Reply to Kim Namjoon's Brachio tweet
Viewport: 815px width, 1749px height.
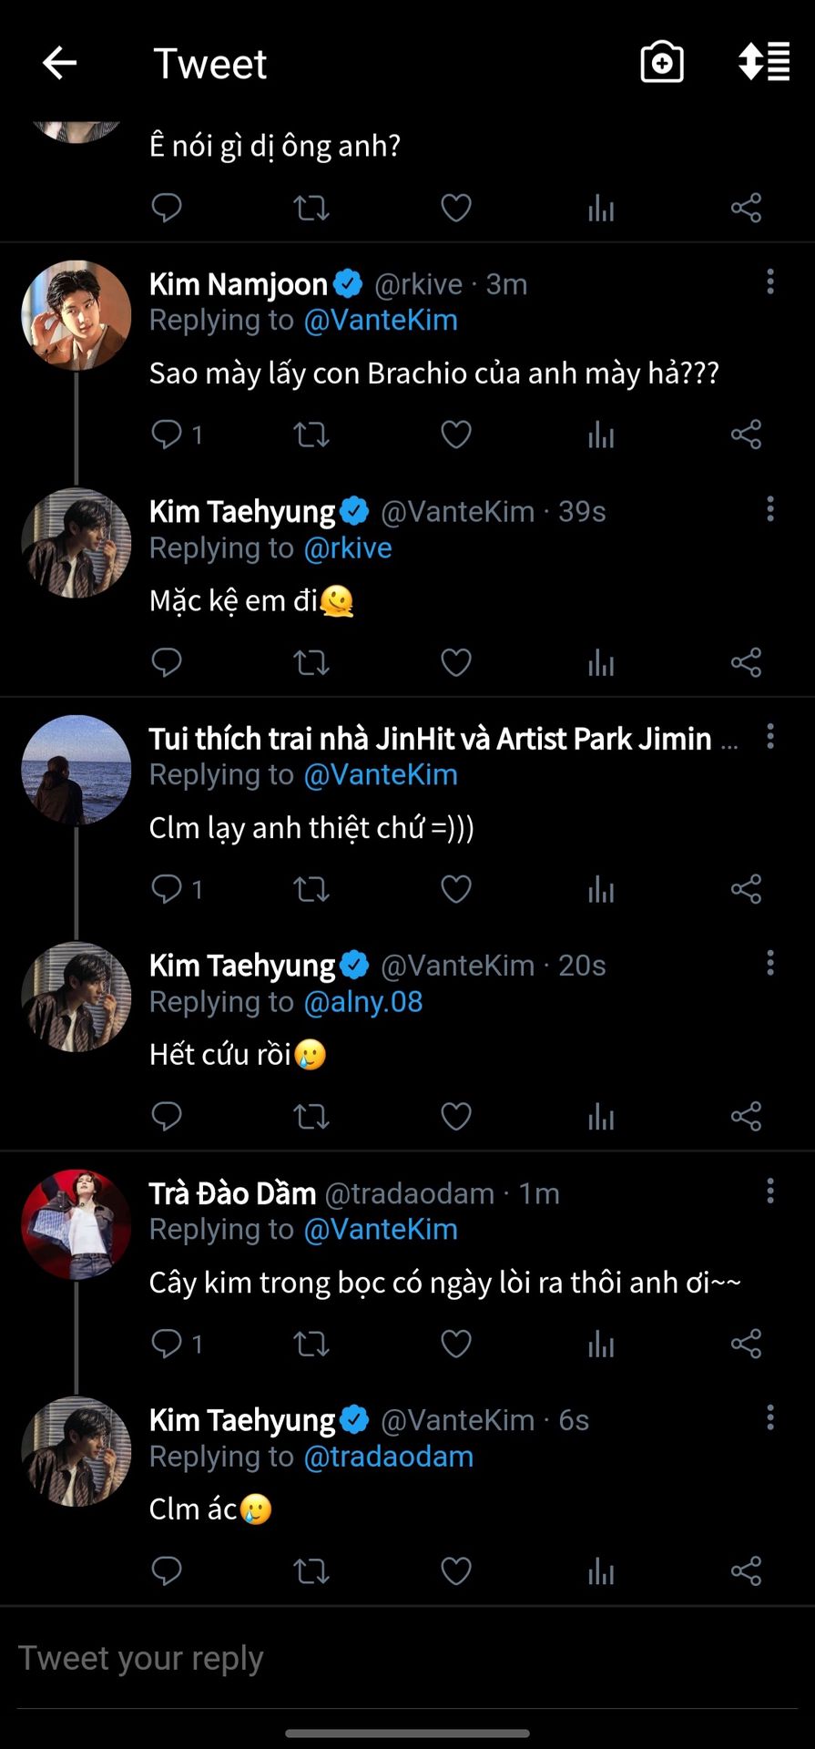(167, 435)
